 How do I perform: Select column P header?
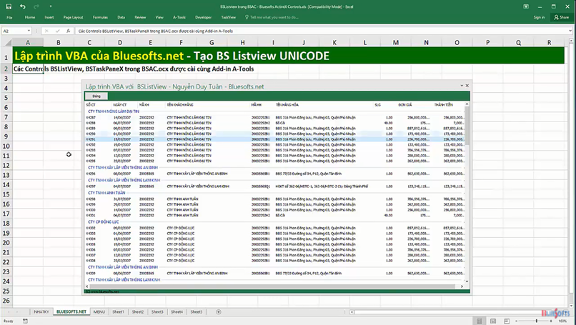487,42
